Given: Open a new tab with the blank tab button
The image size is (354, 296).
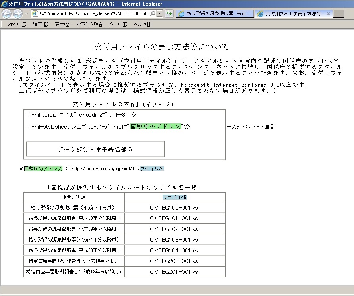Looking at the screenshot, I should pos(339,13).
